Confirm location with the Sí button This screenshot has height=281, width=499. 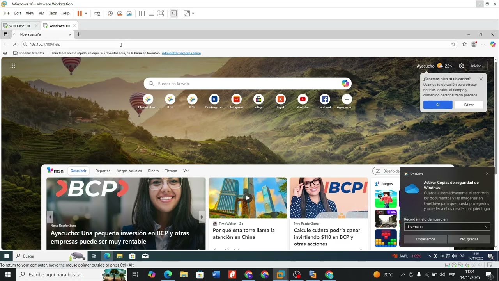(x=438, y=105)
